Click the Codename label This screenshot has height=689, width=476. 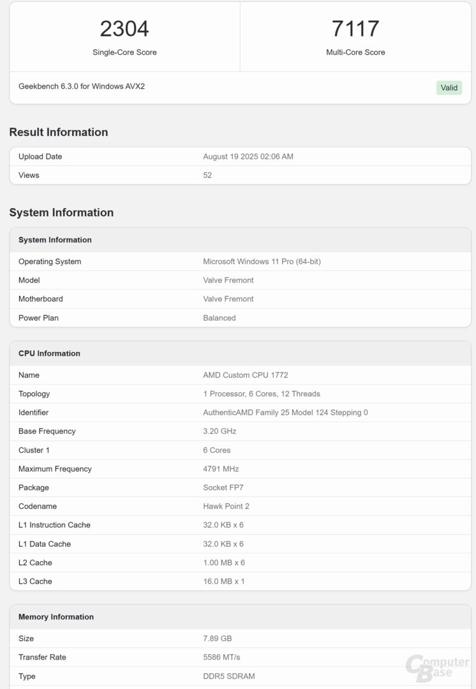[x=38, y=506]
